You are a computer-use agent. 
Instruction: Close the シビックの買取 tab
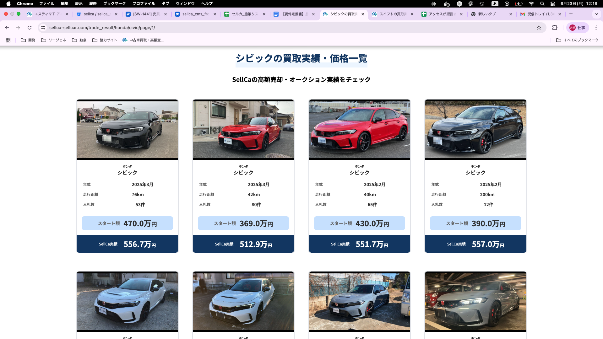point(363,14)
